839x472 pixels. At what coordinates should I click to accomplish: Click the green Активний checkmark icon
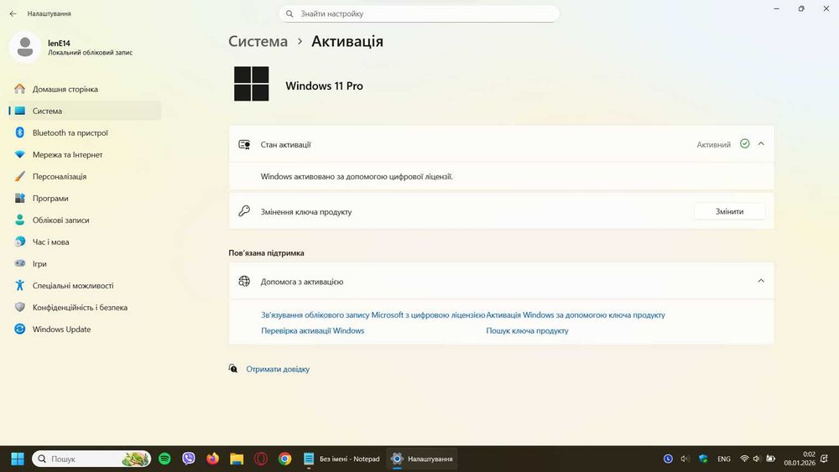click(744, 144)
